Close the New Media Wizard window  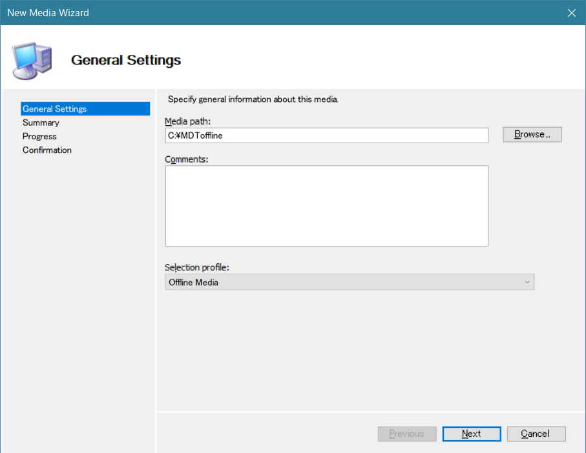pos(571,13)
